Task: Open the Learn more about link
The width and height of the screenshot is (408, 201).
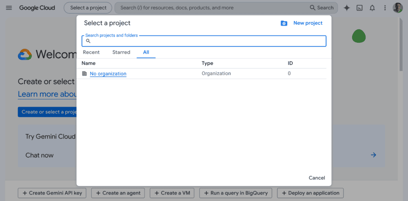Action: coord(47,94)
